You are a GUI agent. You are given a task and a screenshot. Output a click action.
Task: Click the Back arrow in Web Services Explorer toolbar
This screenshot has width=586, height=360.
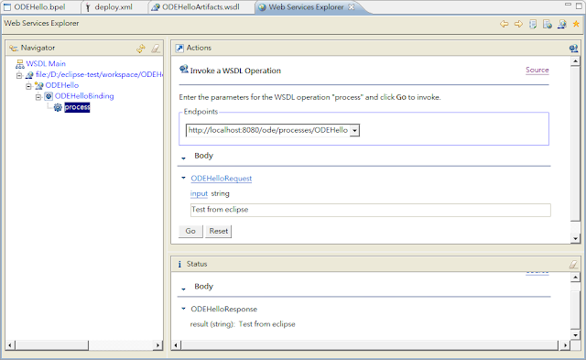[x=504, y=25]
